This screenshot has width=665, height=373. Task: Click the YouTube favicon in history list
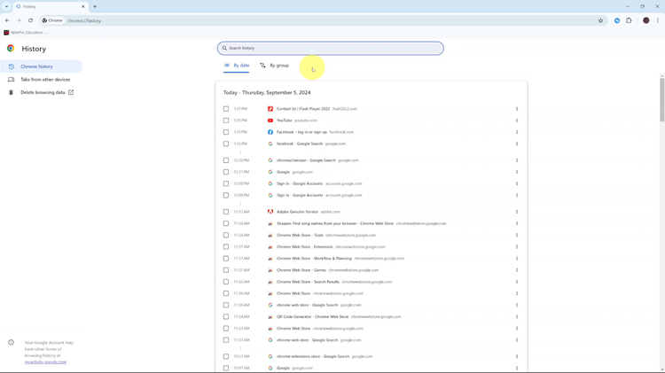click(270, 120)
